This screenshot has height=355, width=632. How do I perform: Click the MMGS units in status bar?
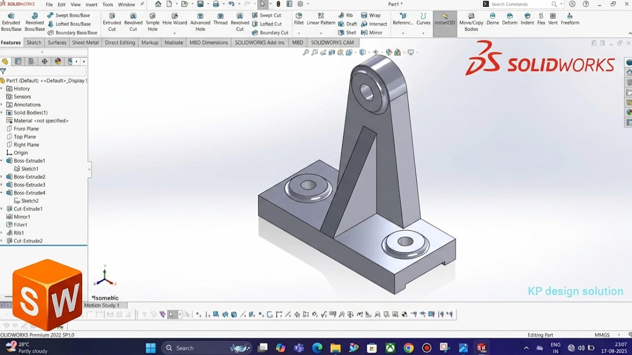click(602, 335)
